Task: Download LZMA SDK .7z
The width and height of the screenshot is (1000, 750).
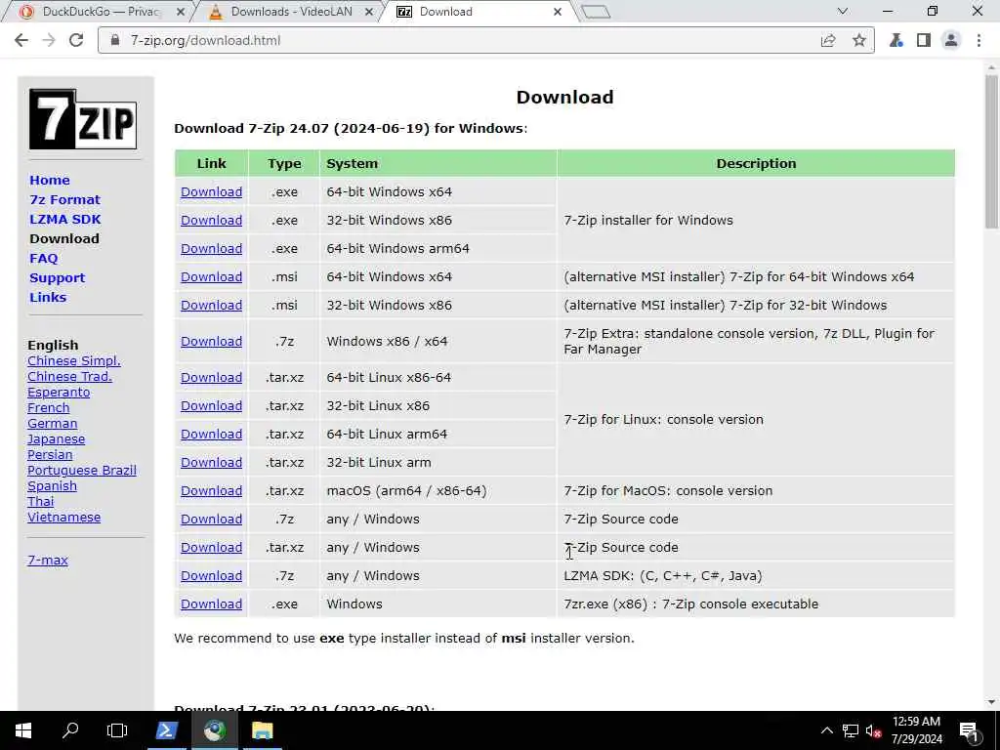Action: [x=211, y=576]
